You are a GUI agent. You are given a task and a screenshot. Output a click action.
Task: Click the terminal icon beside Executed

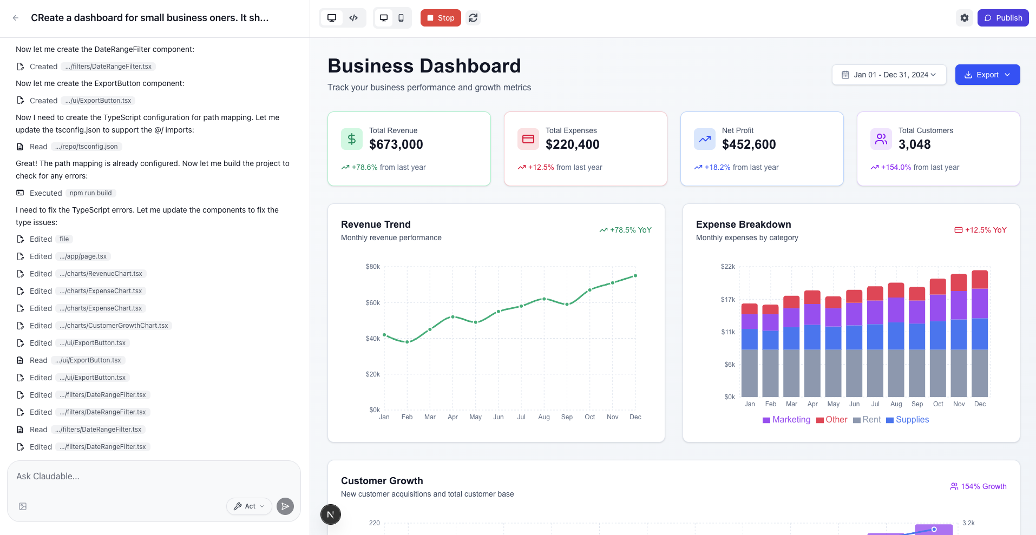tap(20, 193)
